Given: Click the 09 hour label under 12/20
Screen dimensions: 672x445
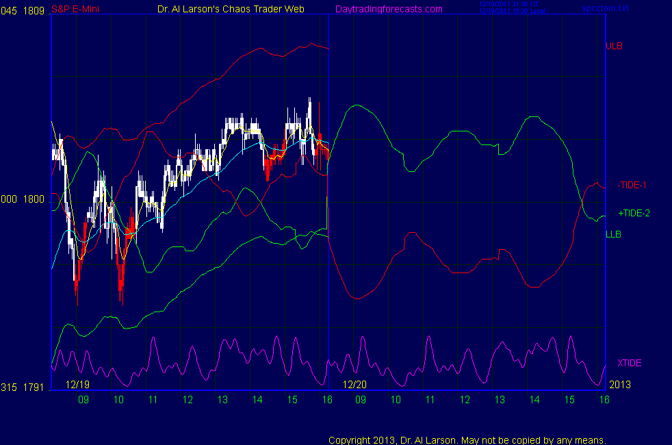Looking at the screenshot, I should [x=361, y=400].
